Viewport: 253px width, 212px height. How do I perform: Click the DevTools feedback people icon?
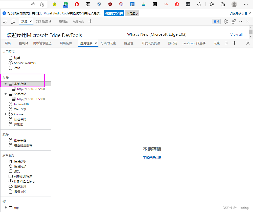tap(234, 22)
